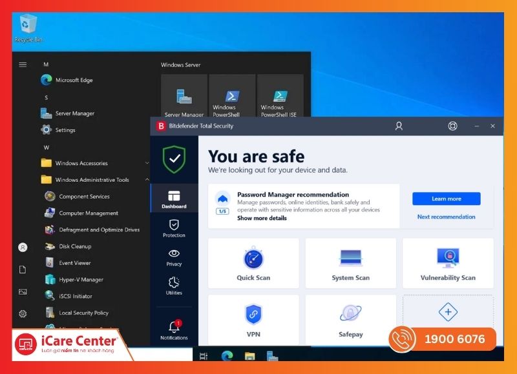517x374 pixels.
Task: Select the letter W group header
Action: (x=47, y=148)
